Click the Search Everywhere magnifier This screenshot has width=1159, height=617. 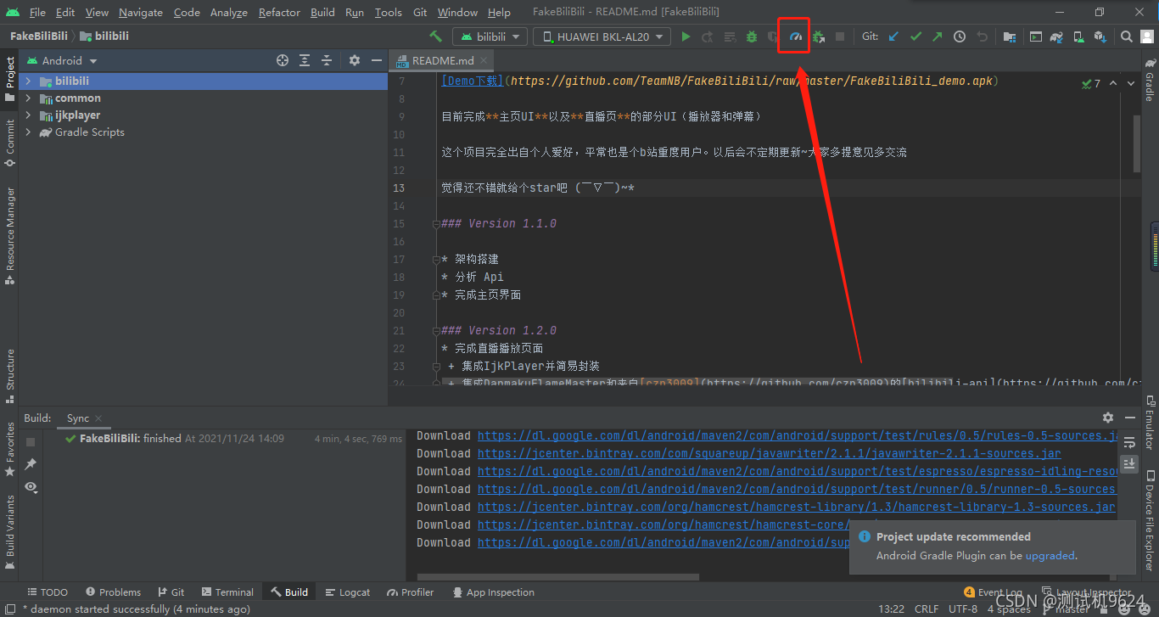[x=1127, y=36]
